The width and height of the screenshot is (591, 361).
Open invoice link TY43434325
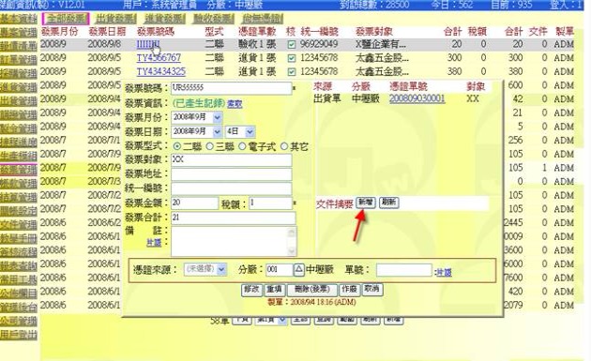[x=161, y=71]
